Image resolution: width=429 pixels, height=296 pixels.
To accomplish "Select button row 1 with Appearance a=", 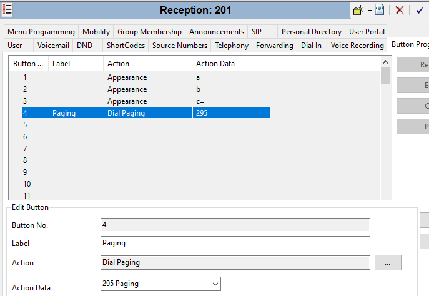I will click(x=146, y=77).
